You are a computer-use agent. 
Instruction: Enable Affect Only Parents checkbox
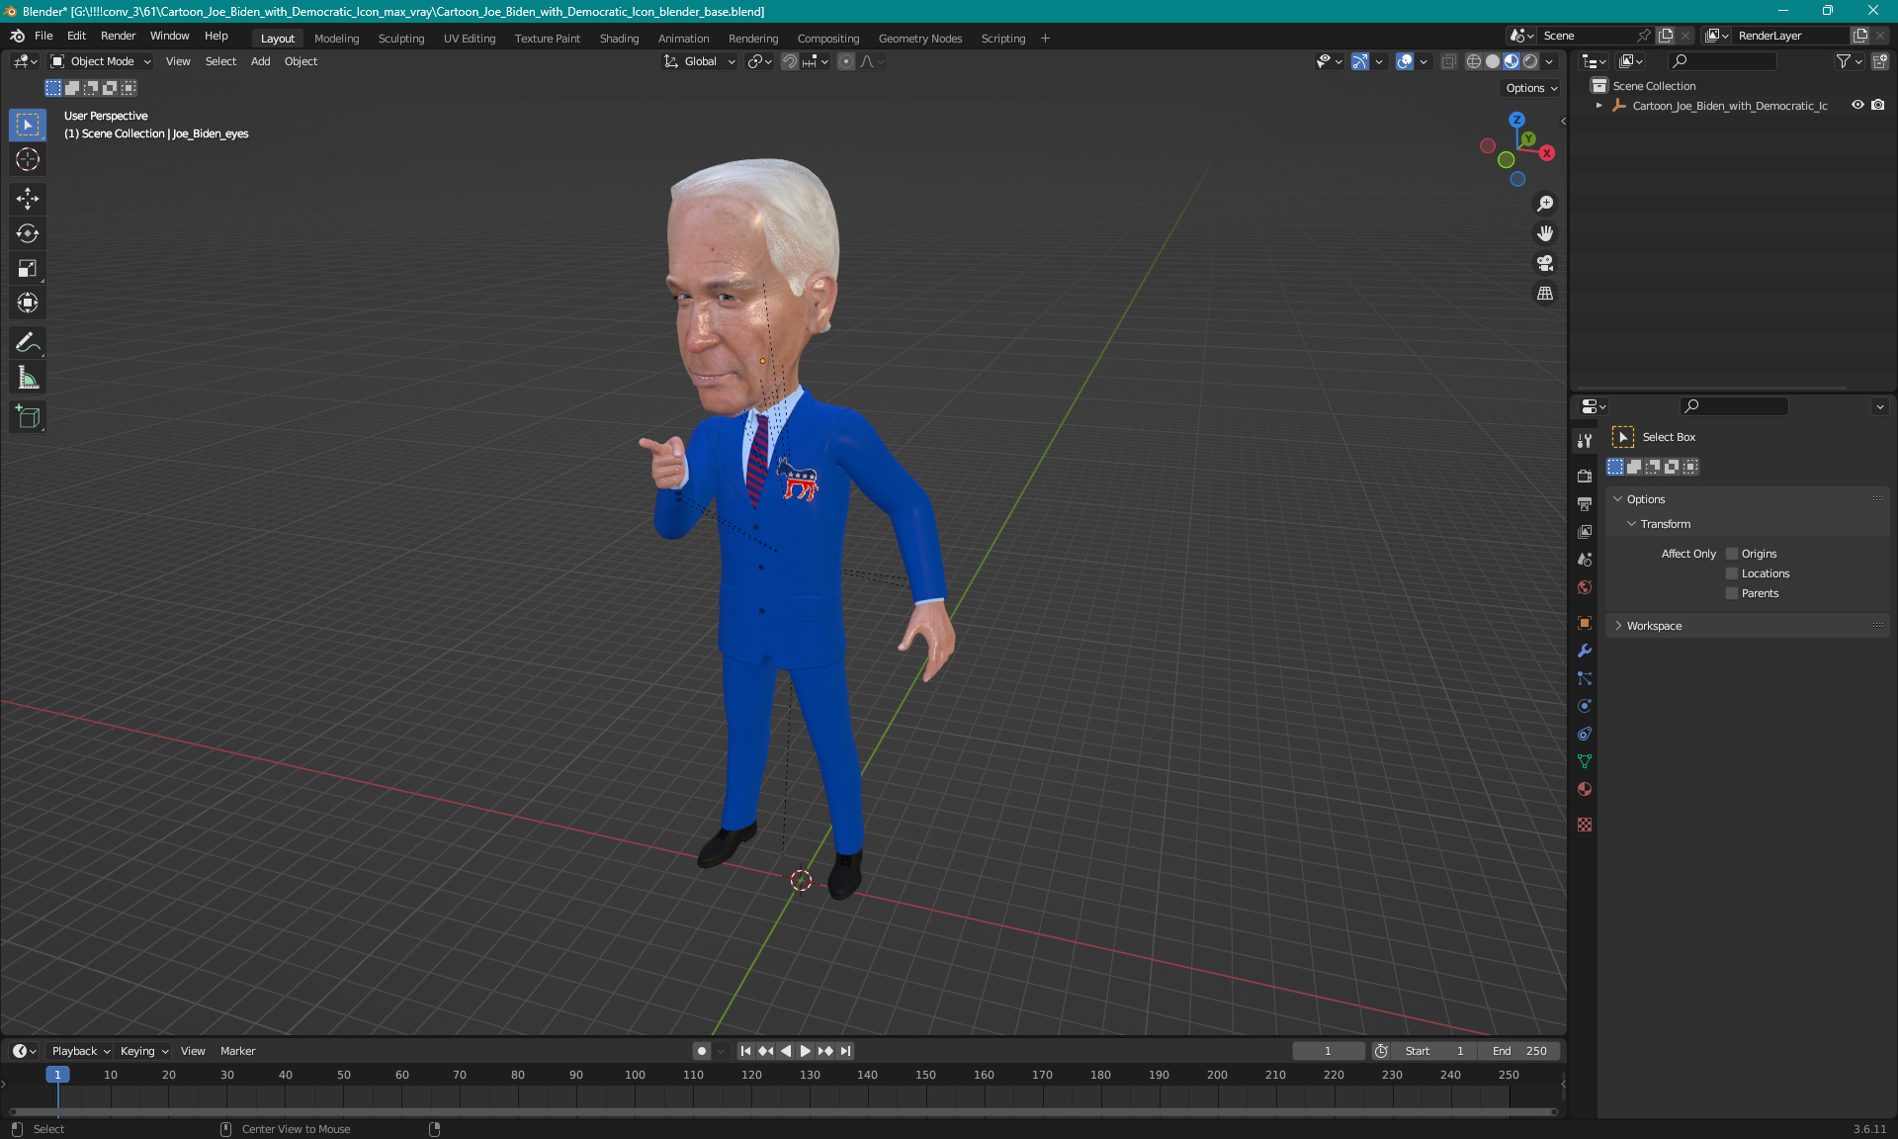[1732, 593]
